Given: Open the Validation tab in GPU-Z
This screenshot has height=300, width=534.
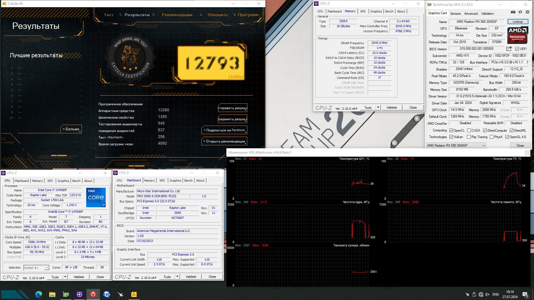Looking at the screenshot, I should (487, 13).
